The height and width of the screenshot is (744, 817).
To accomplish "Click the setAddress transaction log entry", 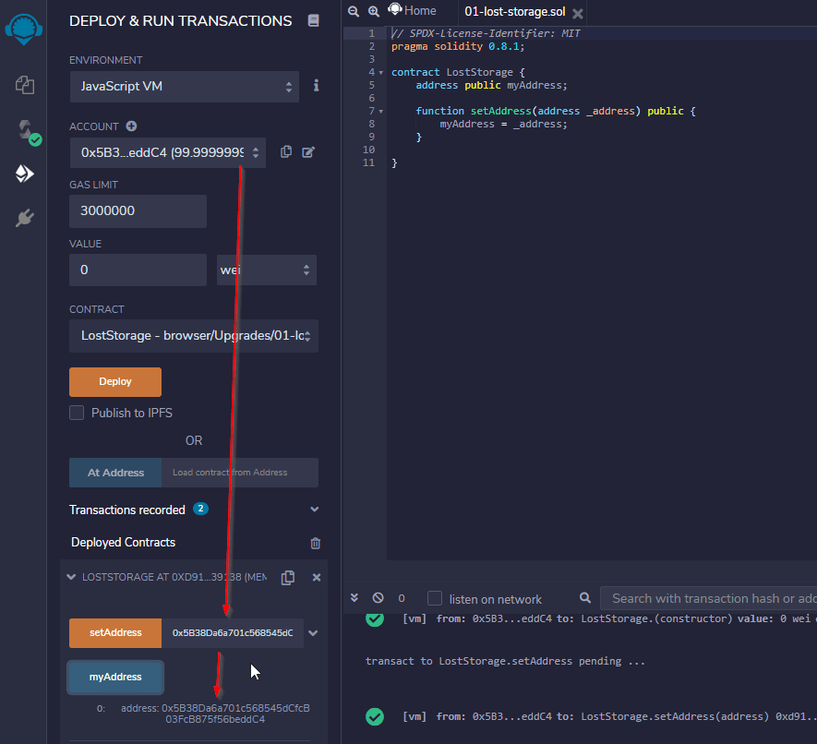I will coord(609,716).
